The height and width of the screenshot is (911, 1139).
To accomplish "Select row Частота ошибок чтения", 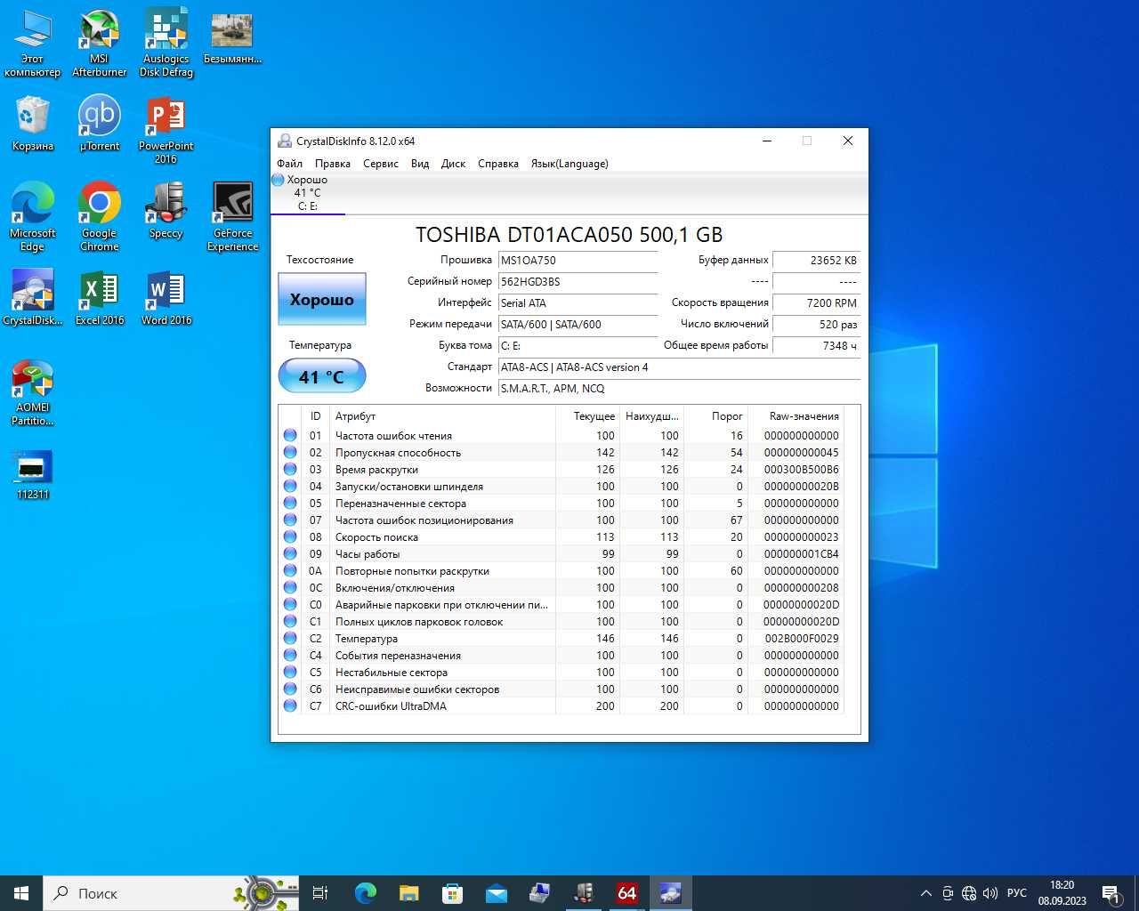I will click(561, 436).
